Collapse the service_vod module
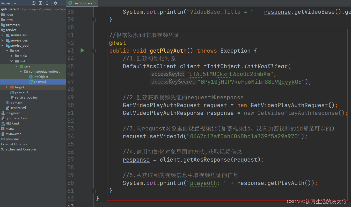The height and width of the screenshot is (207, 351). pyautogui.click(x=2, y=46)
